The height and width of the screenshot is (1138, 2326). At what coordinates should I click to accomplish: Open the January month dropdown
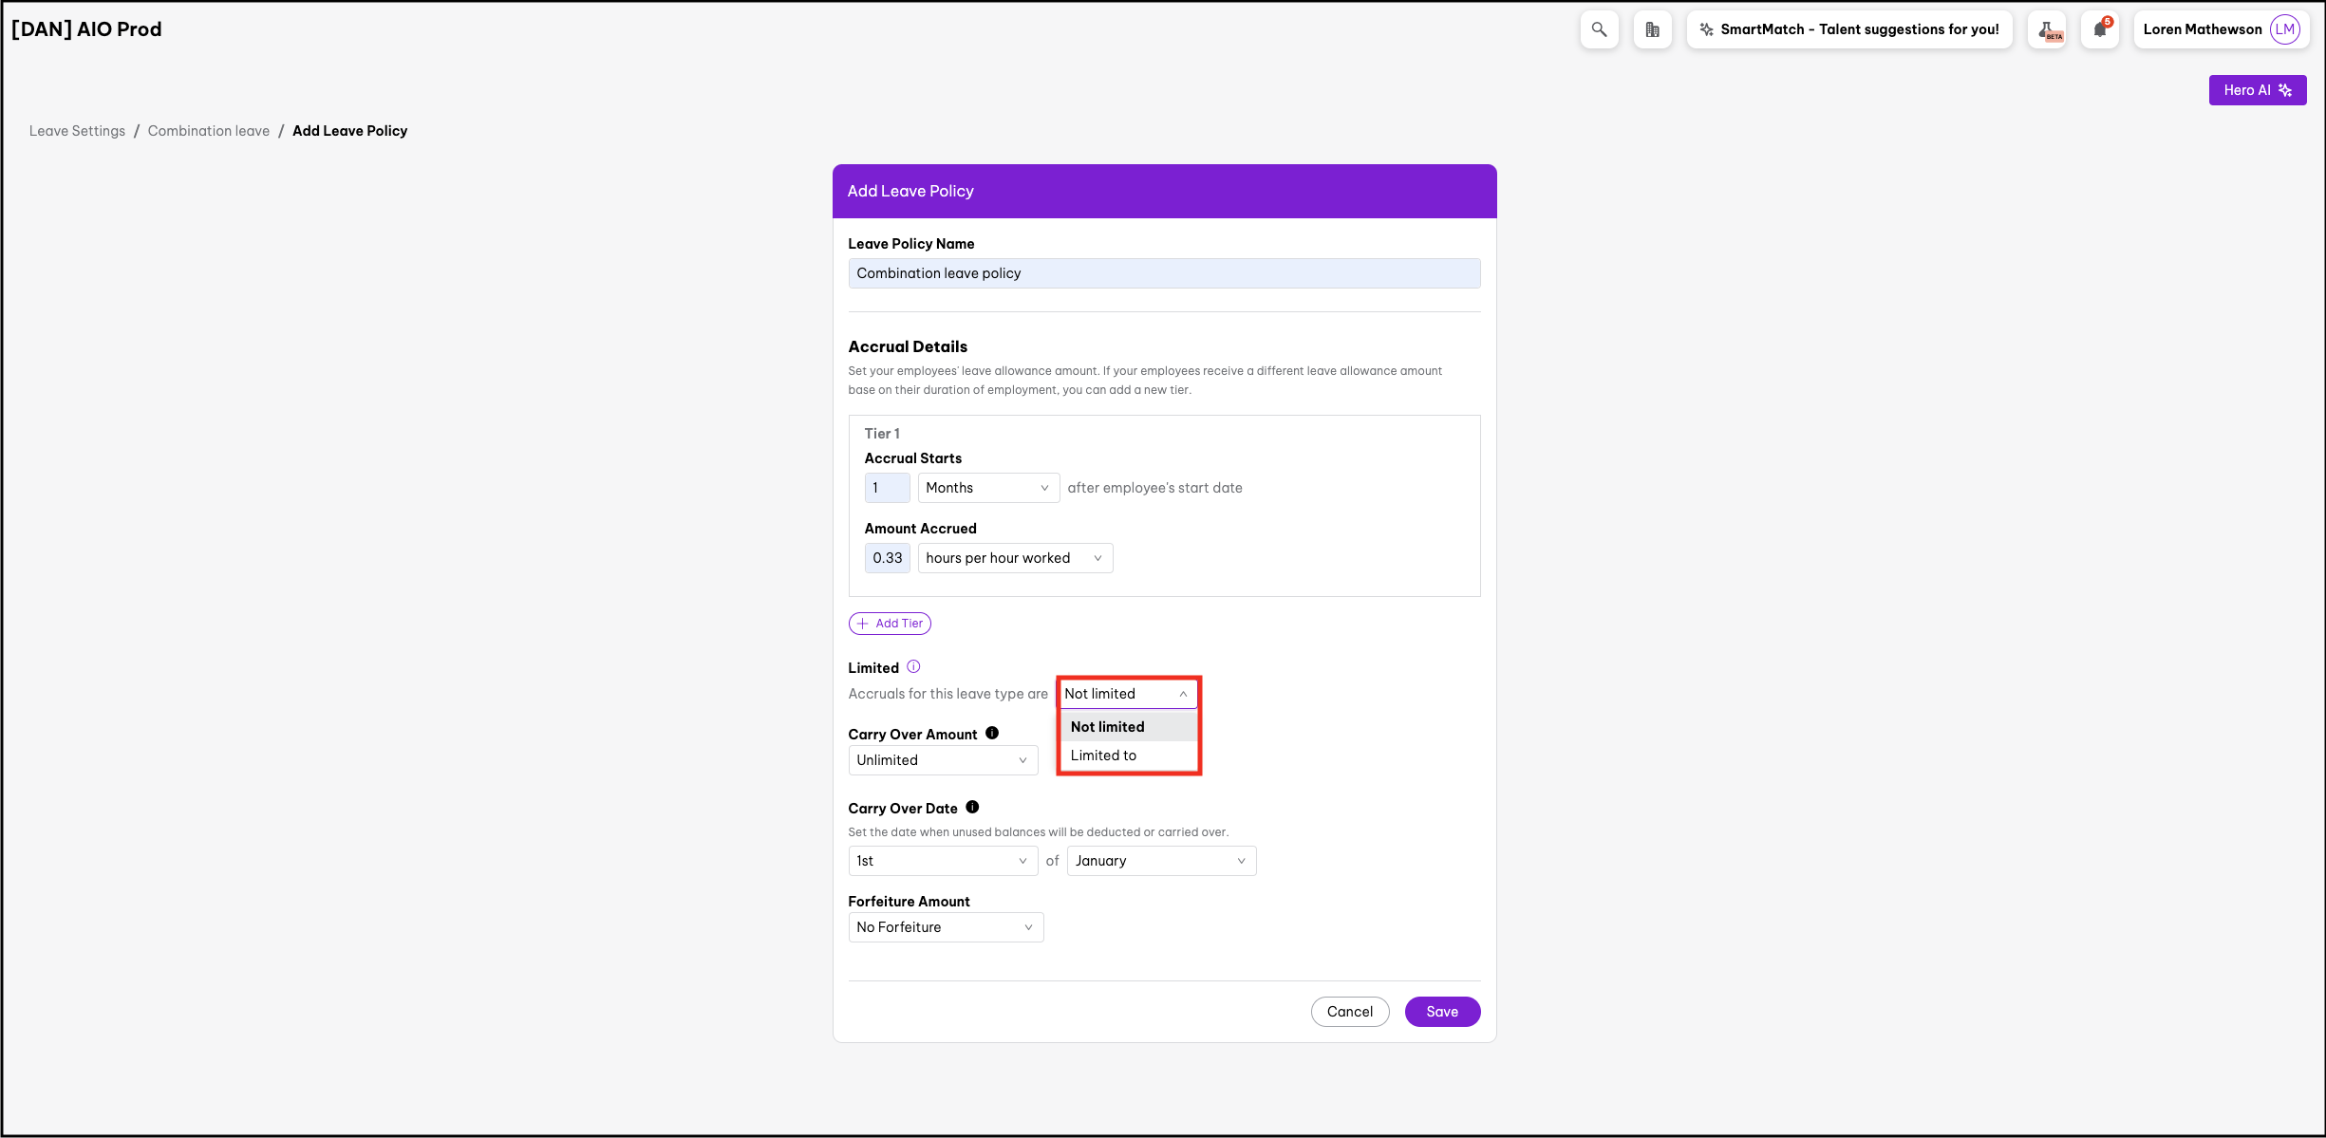[1160, 861]
